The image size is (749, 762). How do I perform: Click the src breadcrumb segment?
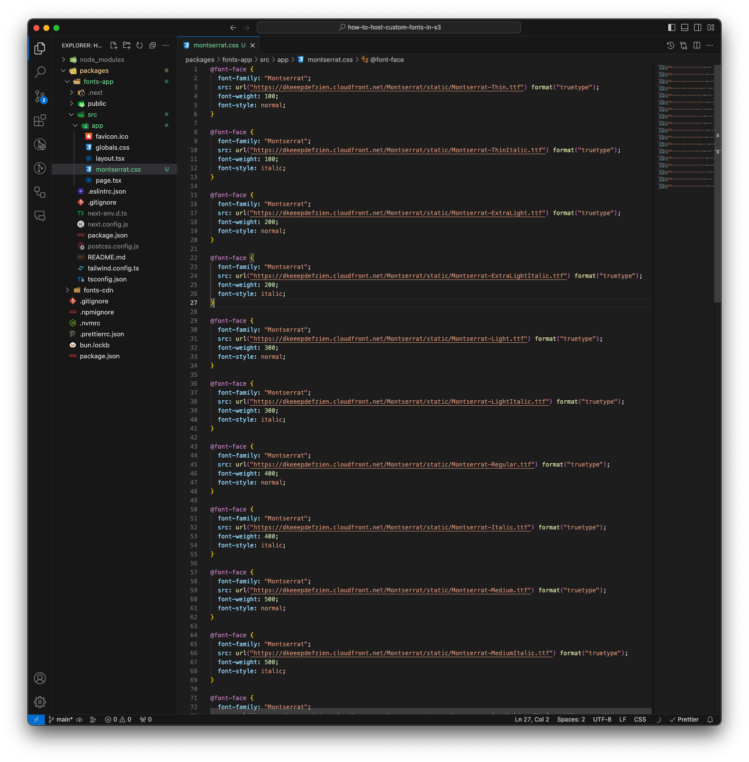tap(264, 59)
